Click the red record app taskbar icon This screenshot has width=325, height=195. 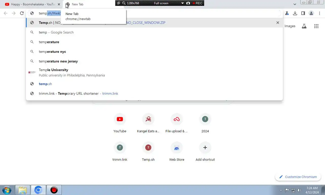click(x=54, y=190)
